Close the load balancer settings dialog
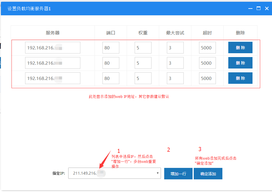This screenshot has width=272, height=192. click(x=266, y=9)
